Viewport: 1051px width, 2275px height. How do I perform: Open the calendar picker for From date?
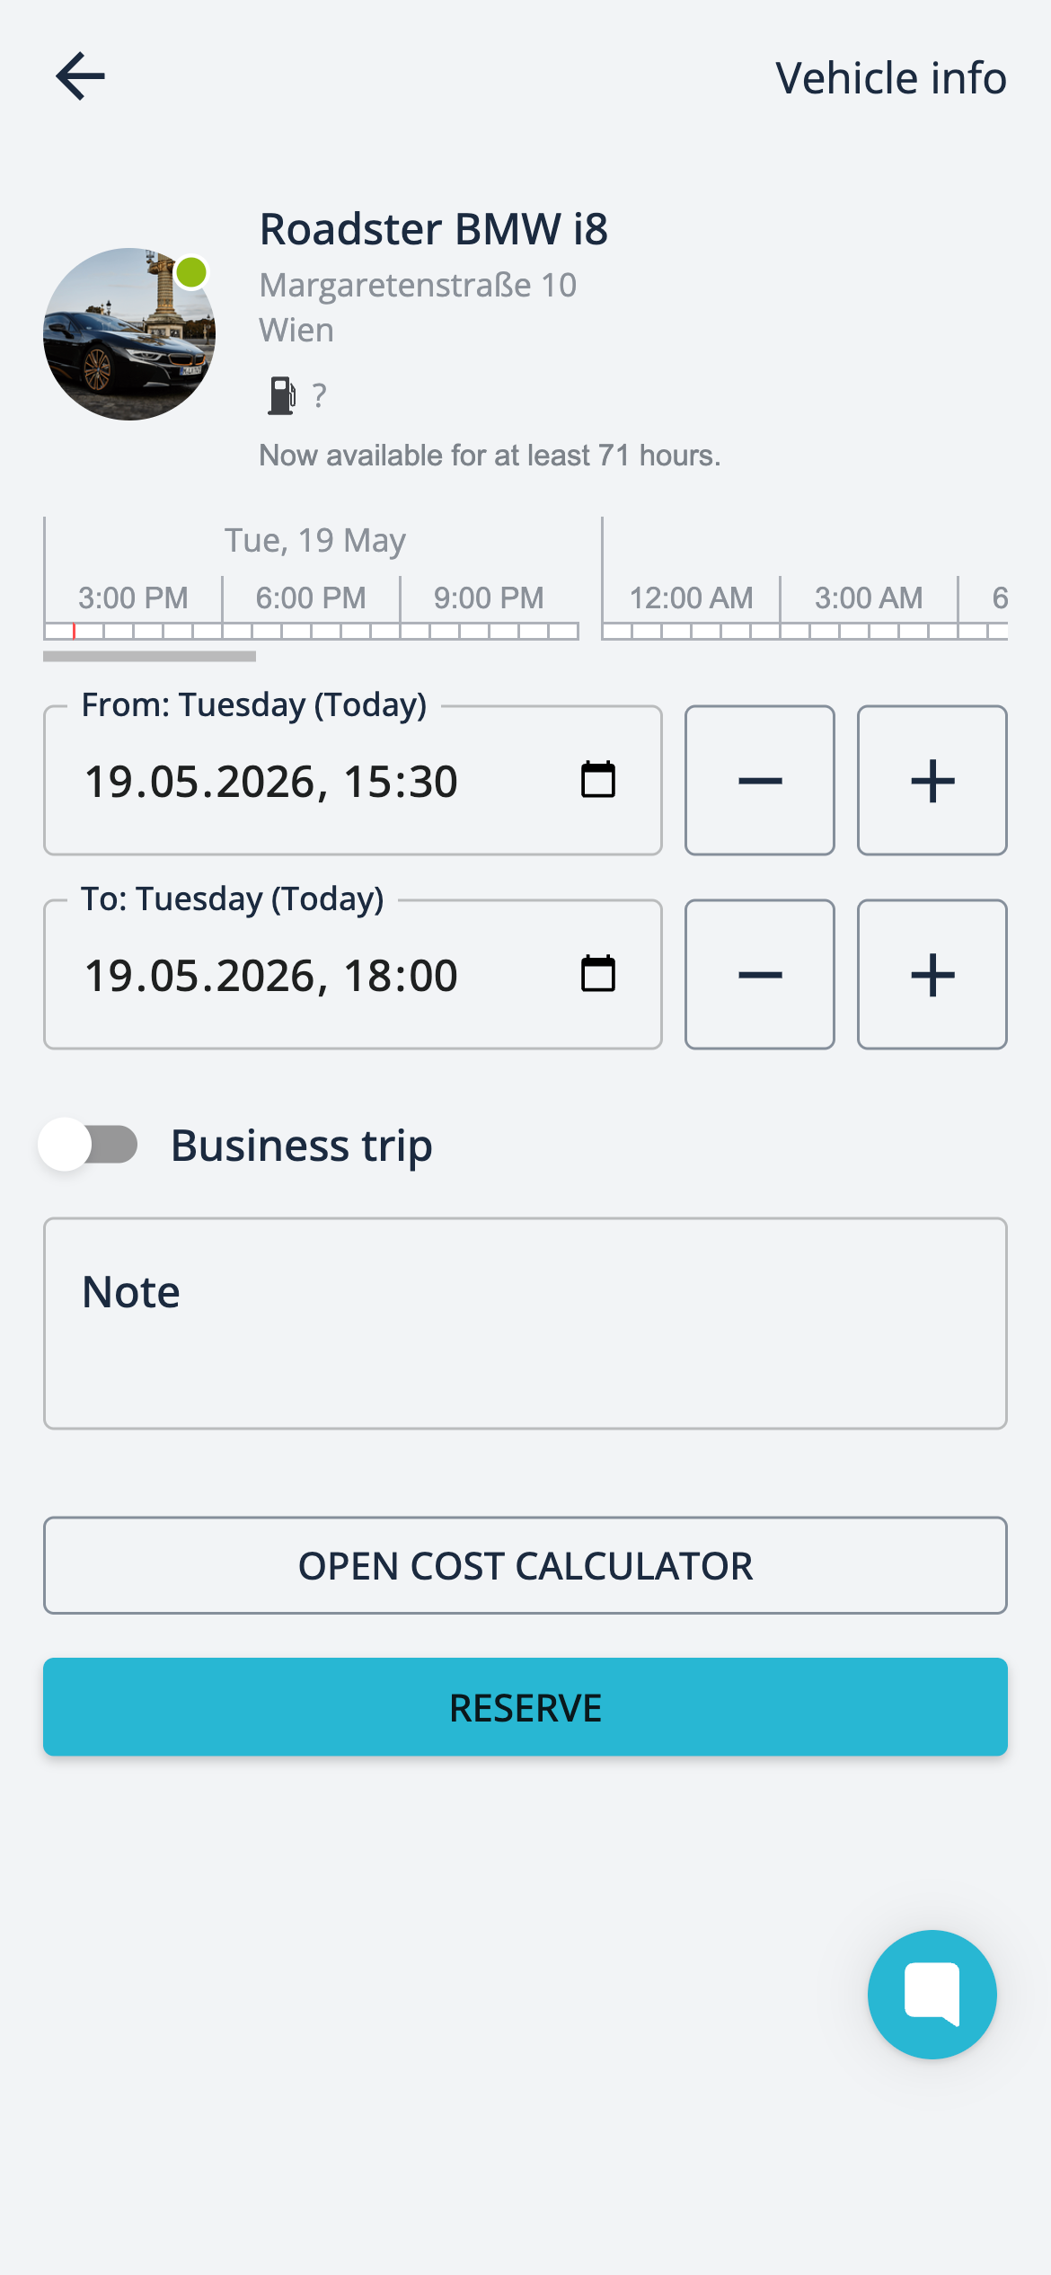point(597,780)
